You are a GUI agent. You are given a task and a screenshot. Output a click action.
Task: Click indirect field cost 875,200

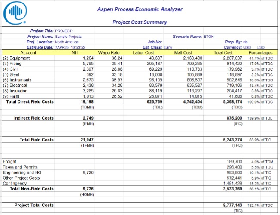point(234,118)
